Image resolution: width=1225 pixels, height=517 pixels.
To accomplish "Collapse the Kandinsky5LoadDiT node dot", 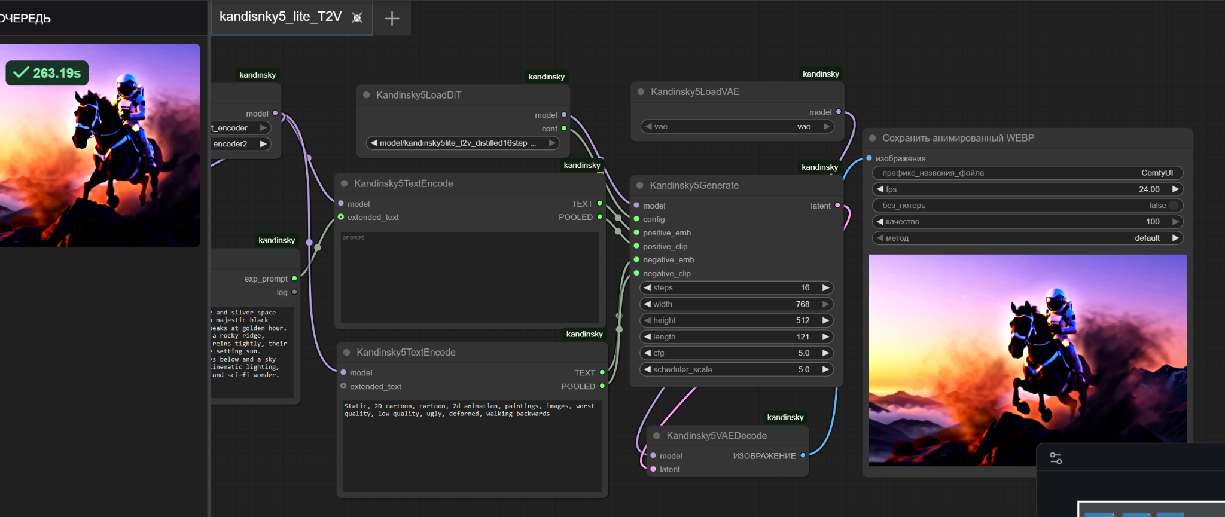I will coord(366,95).
